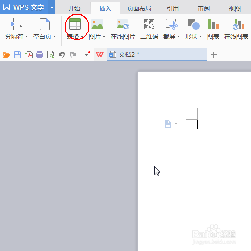The image size is (251, 251).
Task: Undo the last action
Action: click(x=62, y=55)
